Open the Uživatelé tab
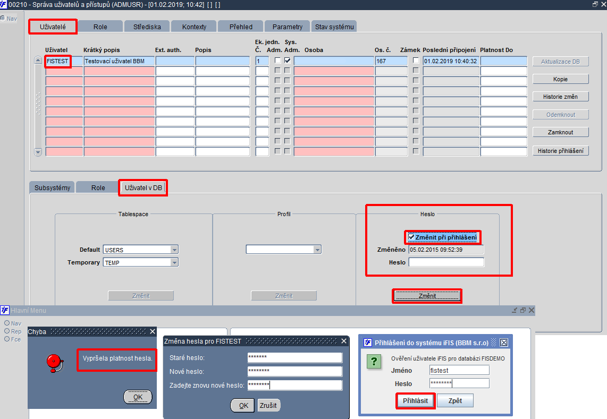 (x=53, y=27)
